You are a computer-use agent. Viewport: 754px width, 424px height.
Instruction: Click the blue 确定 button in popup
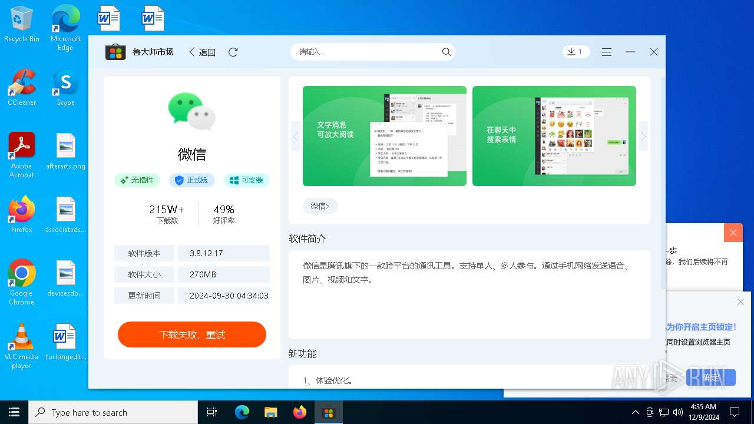pyautogui.click(x=711, y=377)
